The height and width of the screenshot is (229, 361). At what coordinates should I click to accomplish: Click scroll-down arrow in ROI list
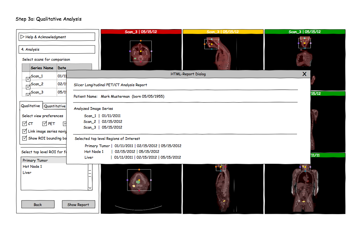click(x=90, y=188)
